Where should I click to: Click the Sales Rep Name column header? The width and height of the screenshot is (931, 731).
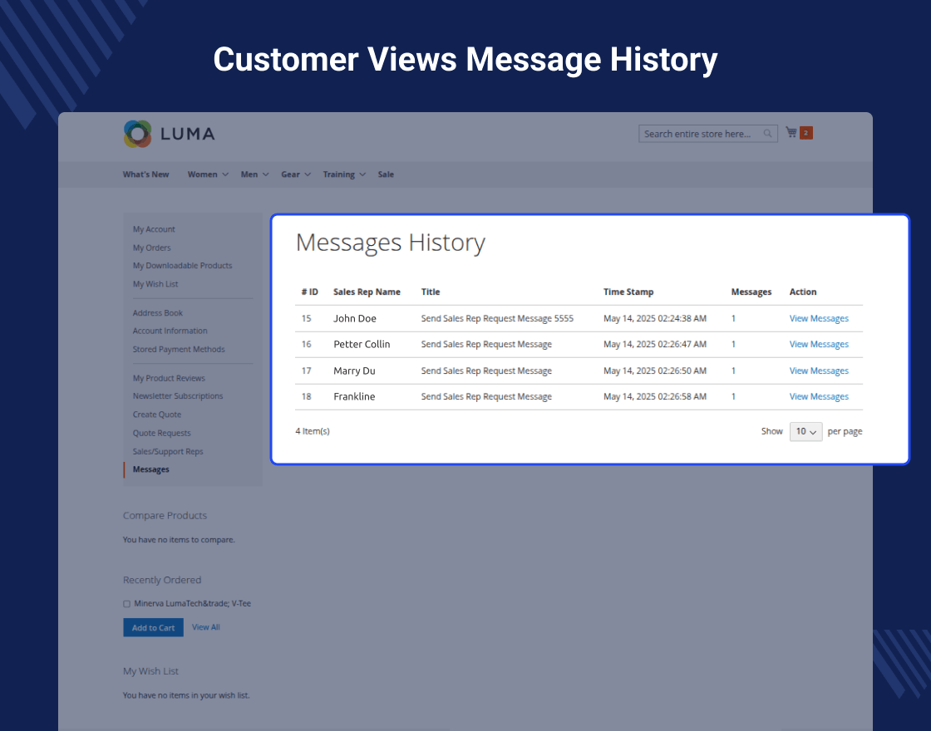367,292
